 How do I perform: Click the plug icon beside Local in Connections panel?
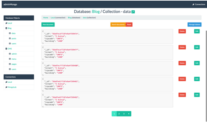click(x=6, y=82)
